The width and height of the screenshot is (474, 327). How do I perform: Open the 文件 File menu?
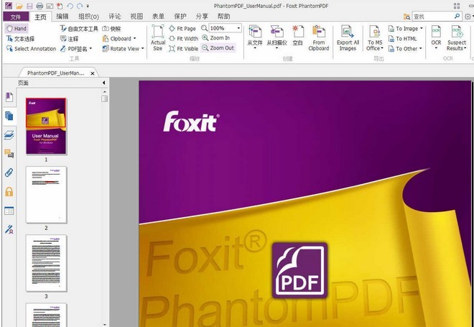[16, 17]
